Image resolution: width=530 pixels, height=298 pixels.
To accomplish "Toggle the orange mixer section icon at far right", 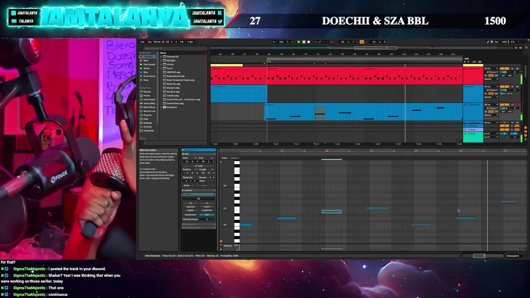I will (525, 135).
